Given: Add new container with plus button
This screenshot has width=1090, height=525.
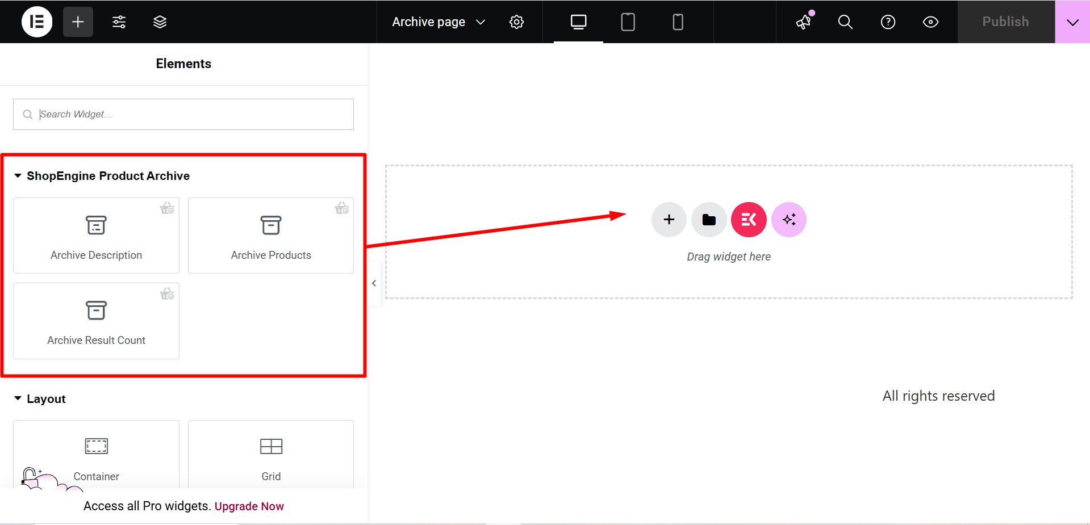Looking at the screenshot, I should point(669,220).
